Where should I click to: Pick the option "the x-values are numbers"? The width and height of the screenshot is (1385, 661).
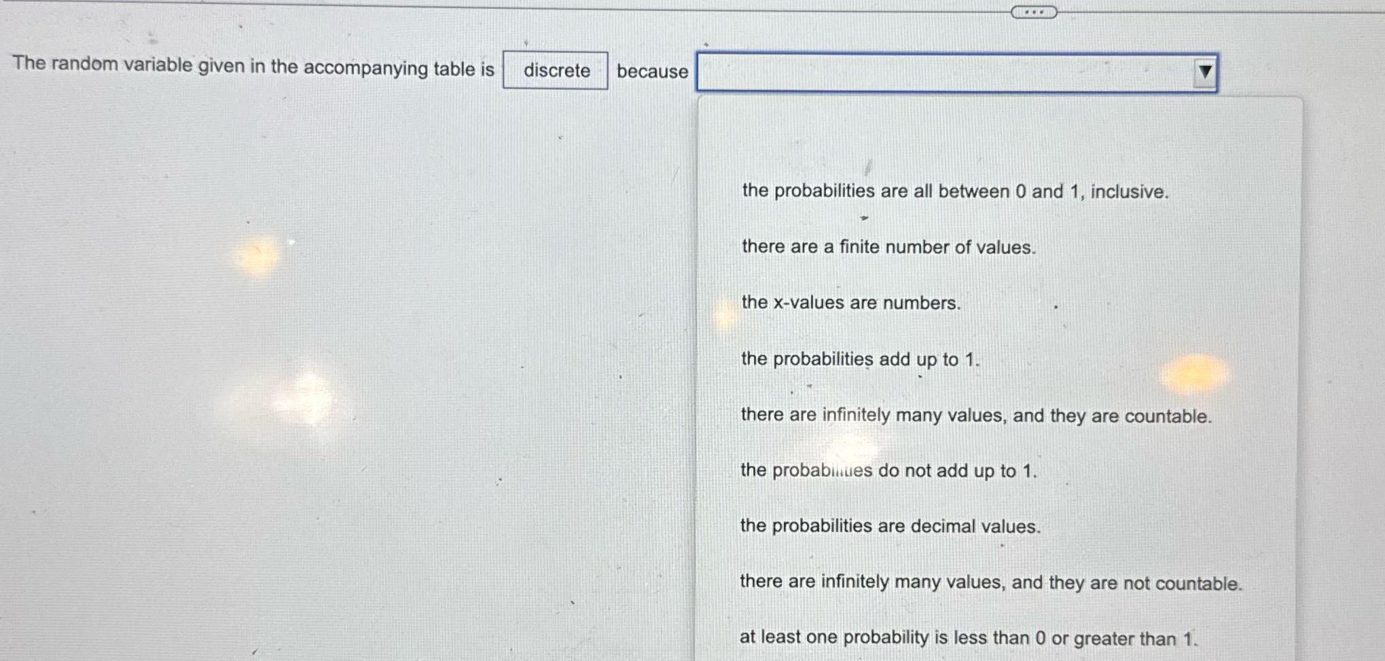click(x=850, y=303)
